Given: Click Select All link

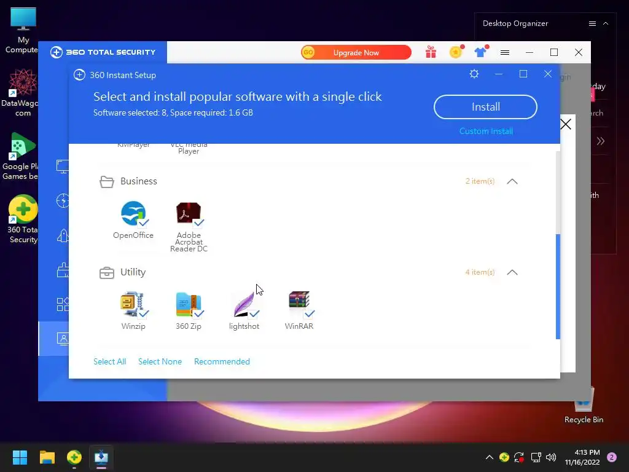Looking at the screenshot, I should 109,361.
